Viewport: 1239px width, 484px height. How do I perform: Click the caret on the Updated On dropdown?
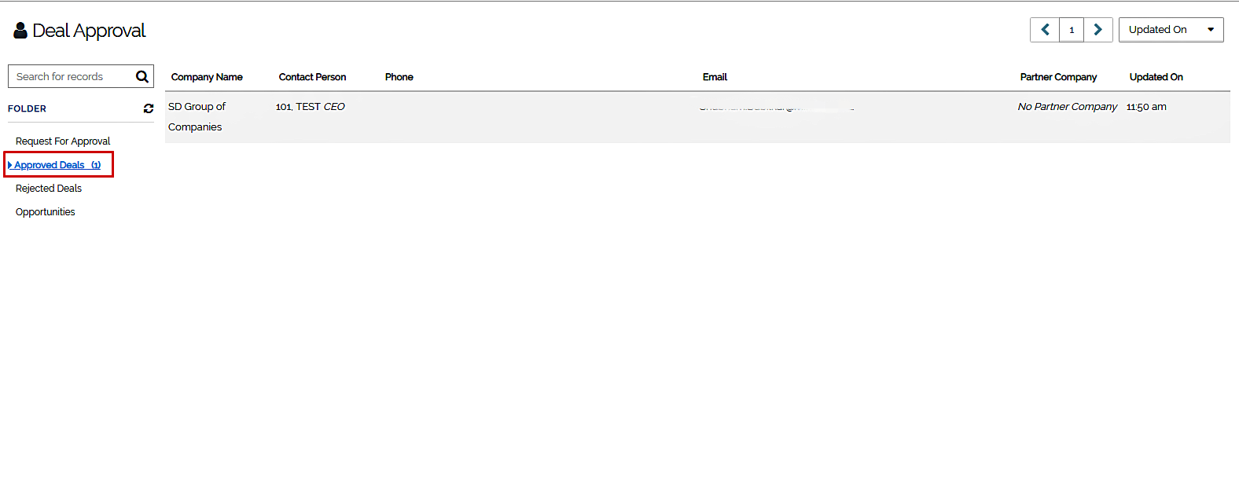tap(1211, 30)
